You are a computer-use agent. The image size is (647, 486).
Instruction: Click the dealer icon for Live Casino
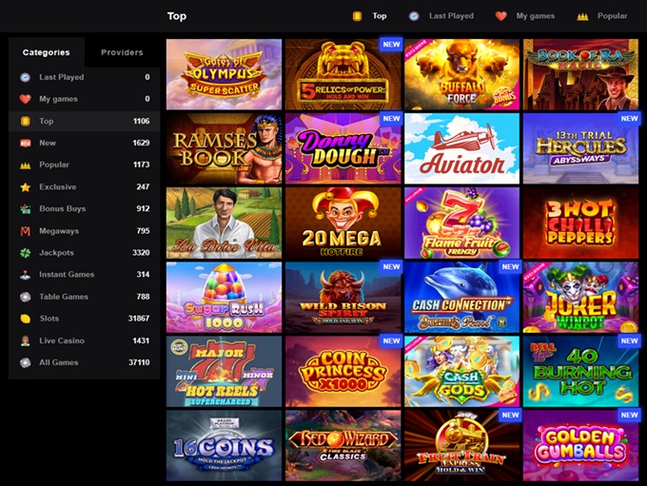point(25,340)
